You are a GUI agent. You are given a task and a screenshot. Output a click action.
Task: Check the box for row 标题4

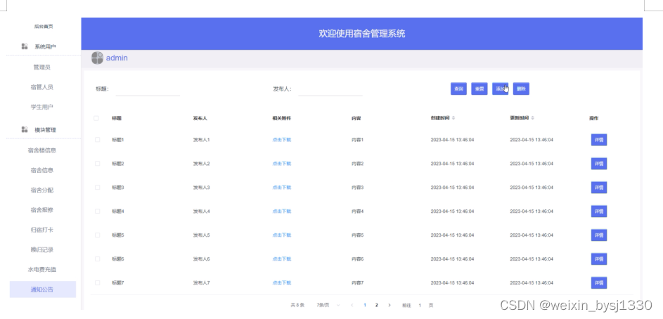pyautogui.click(x=97, y=211)
